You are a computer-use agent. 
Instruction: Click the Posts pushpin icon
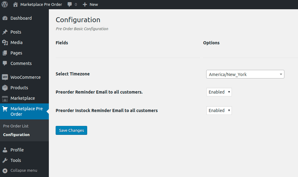5,32
